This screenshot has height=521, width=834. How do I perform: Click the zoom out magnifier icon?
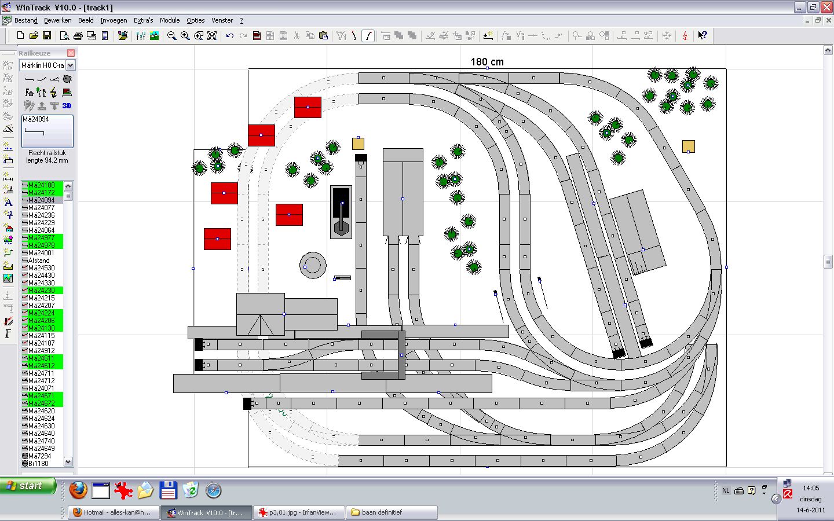click(x=171, y=36)
